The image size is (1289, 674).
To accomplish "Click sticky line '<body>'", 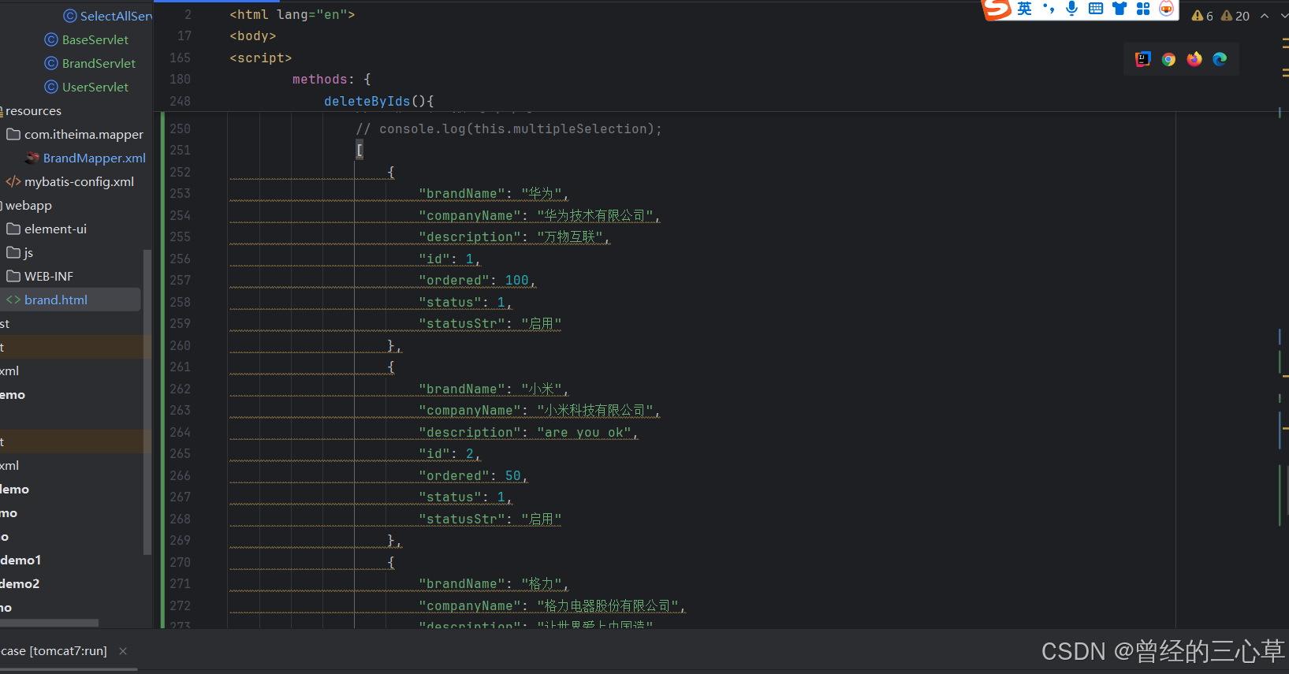I will [x=253, y=35].
